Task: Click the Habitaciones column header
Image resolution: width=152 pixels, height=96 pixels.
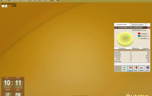Action: click(135, 48)
